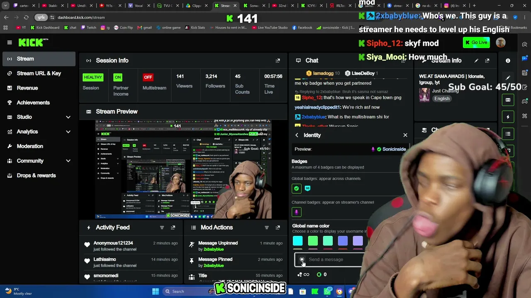Open the Windows Start menu
The height and width of the screenshot is (298, 531).
coord(156,291)
